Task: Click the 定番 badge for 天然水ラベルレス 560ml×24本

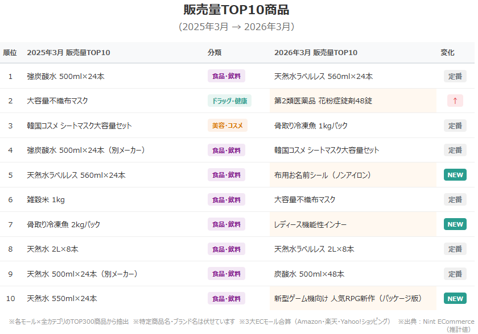Action: pyautogui.click(x=455, y=76)
